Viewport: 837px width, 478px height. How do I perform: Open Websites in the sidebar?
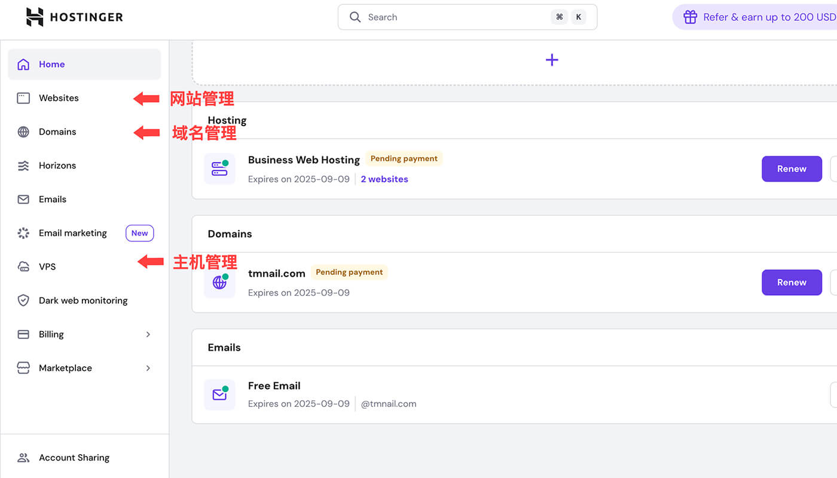coord(84,98)
